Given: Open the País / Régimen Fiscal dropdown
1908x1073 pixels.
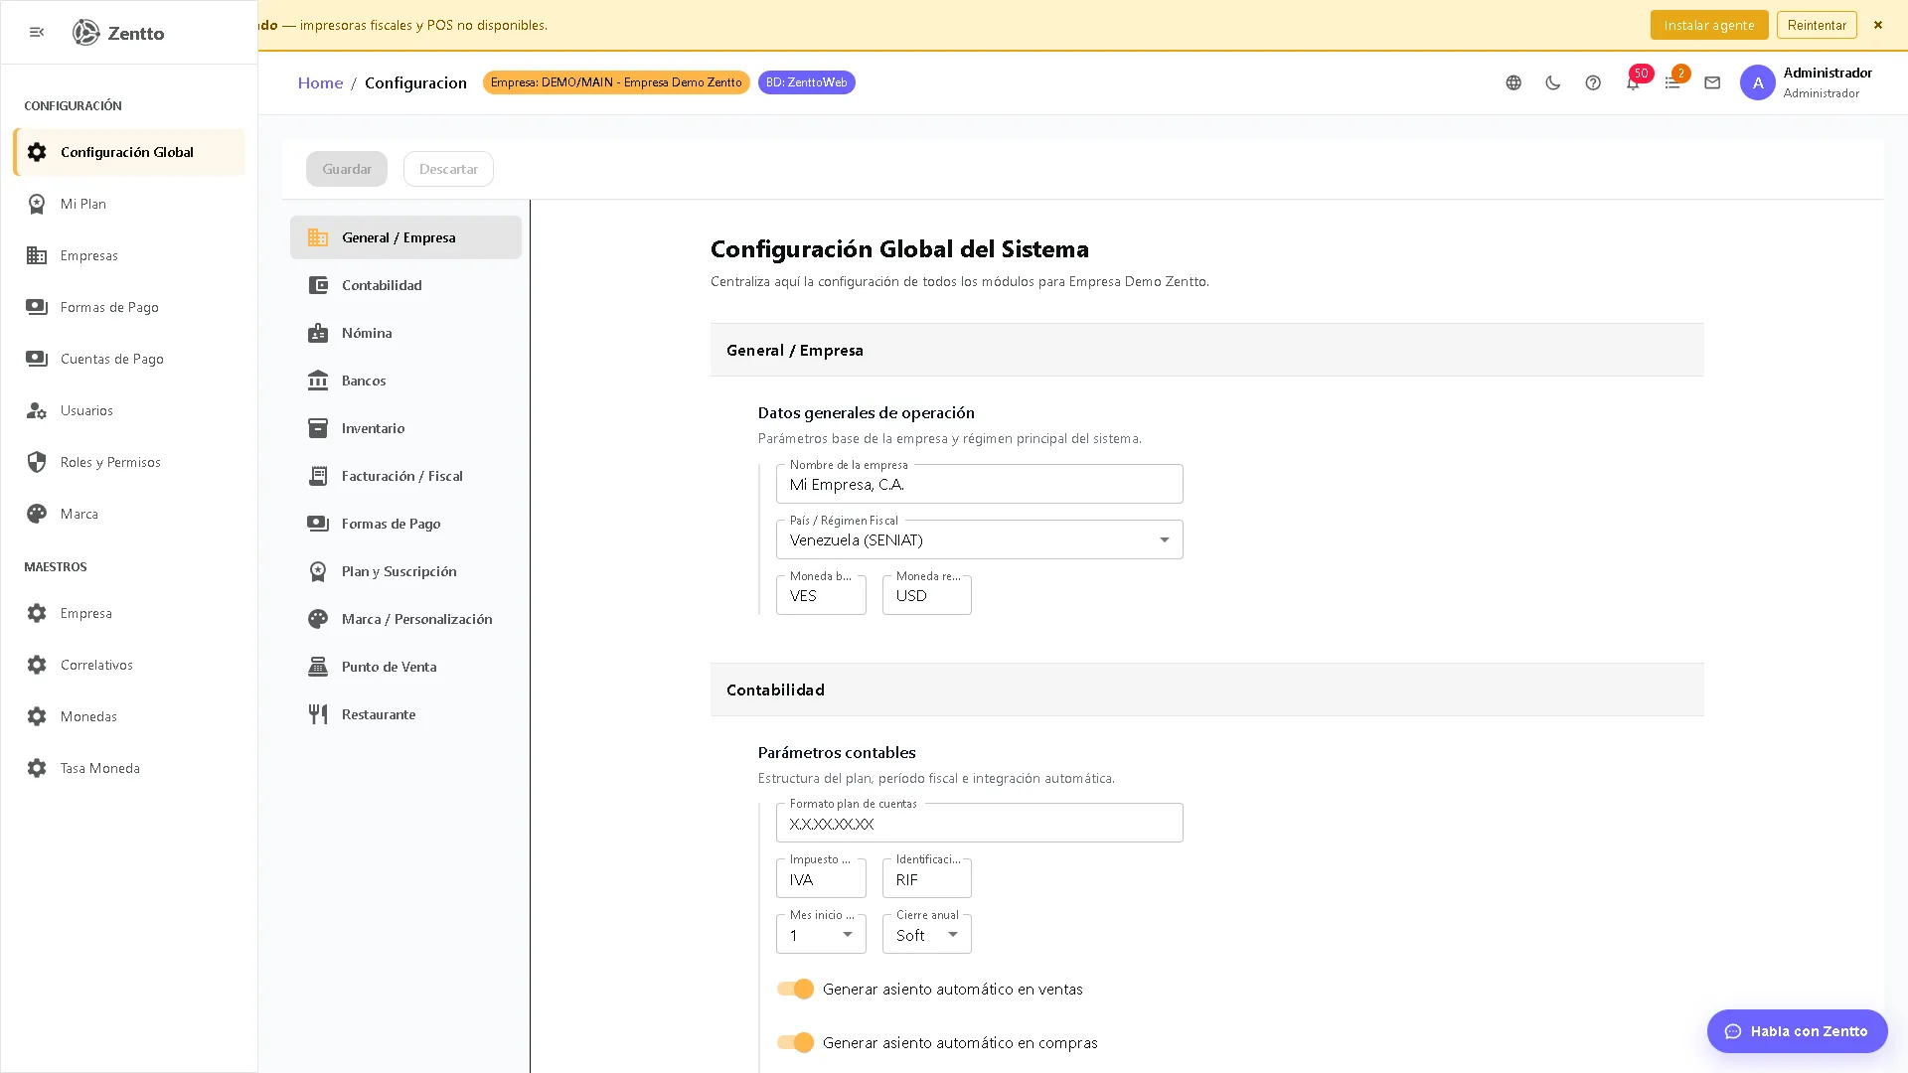Looking at the screenshot, I should click(979, 539).
